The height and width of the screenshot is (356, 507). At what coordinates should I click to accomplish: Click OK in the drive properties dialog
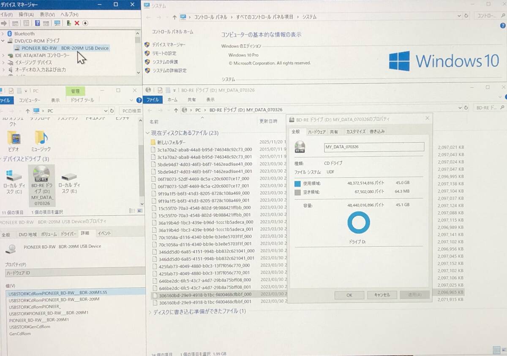click(x=349, y=295)
